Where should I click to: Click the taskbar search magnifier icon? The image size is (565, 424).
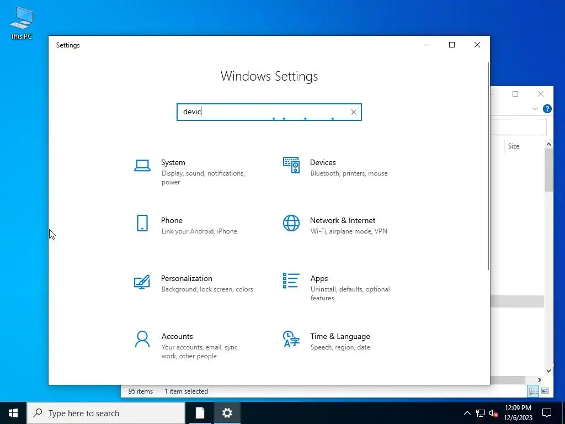point(38,413)
